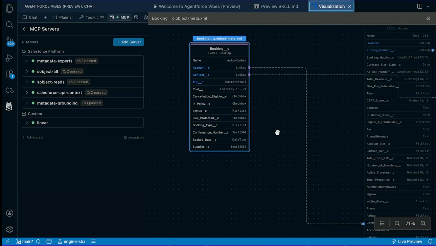Click the 71% zoom level indicator
The height and width of the screenshot is (246, 436).
point(410,223)
